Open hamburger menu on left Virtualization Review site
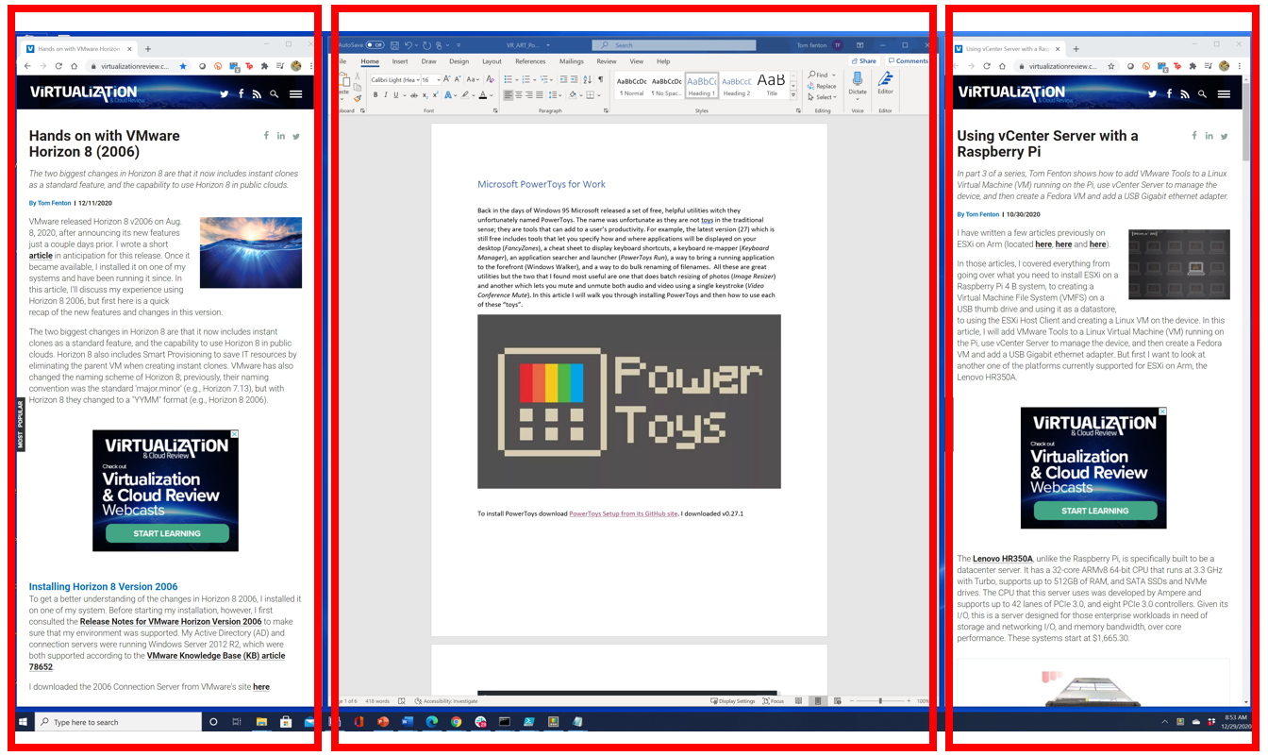The height and width of the screenshot is (756, 1268). tap(296, 93)
